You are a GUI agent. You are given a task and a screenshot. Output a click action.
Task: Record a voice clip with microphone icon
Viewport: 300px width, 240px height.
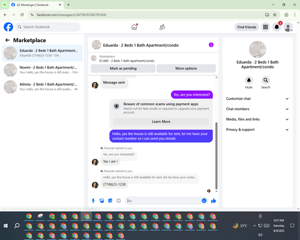[93, 200]
